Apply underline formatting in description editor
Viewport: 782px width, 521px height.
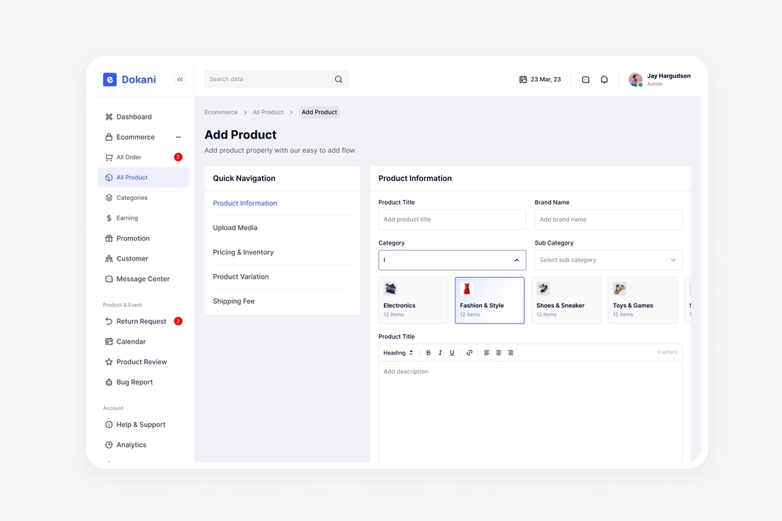coord(452,352)
